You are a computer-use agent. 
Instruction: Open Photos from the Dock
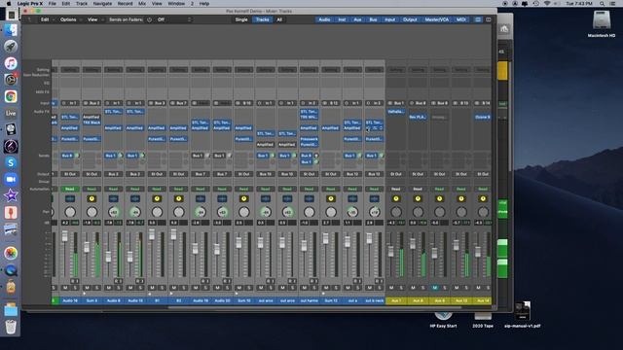tap(11, 253)
